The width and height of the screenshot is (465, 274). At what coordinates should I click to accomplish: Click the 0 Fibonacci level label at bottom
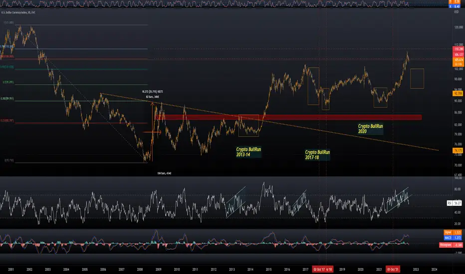click(x=9, y=160)
